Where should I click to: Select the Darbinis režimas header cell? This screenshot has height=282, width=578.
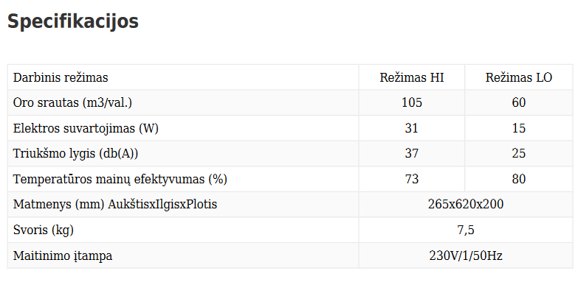(x=183, y=77)
